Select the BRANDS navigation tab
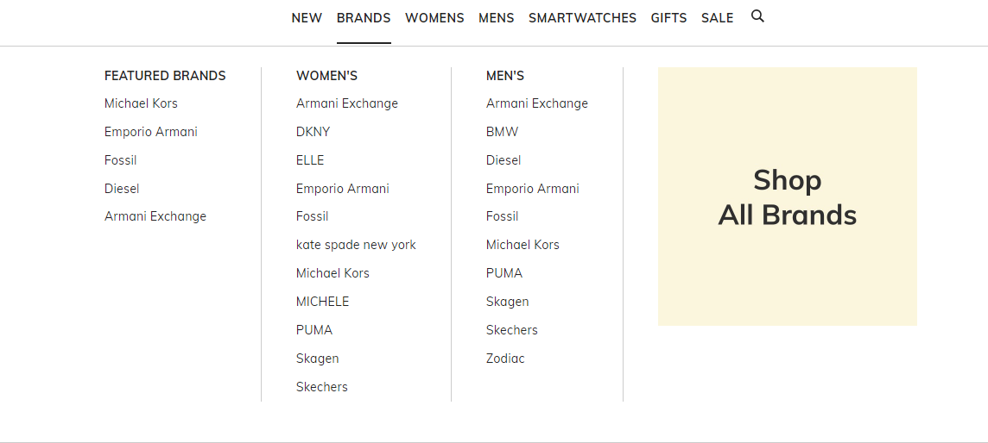 pyautogui.click(x=364, y=18)
